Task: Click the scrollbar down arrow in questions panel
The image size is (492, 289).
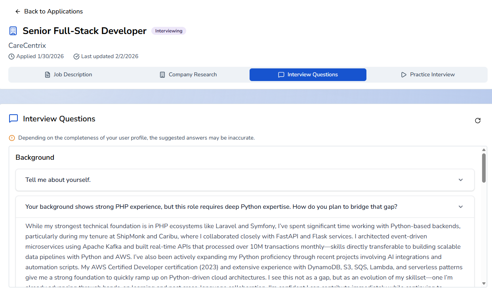Action: point(484,283)
